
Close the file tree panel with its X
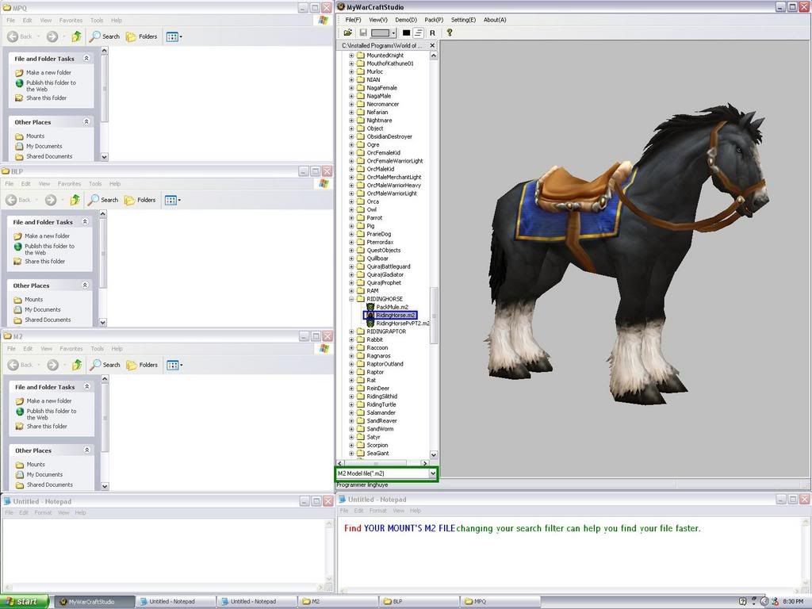click(432, 45)
